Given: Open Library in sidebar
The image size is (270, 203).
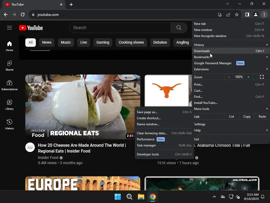Looking at the screenshot, I should (x=9, y=105).
